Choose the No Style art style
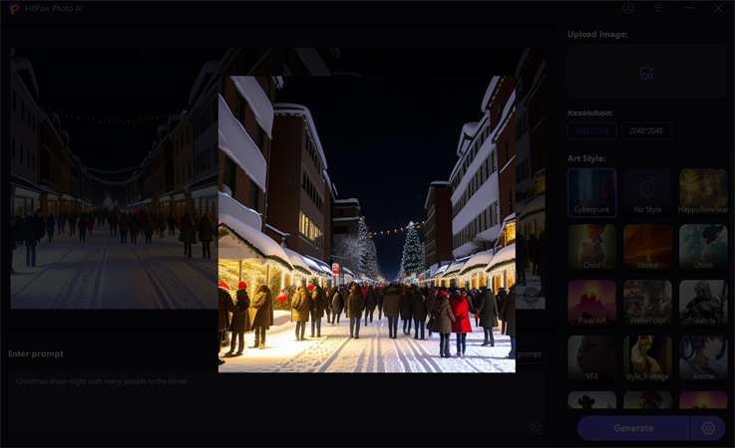Image resolution: width=735 pixels, height=448 pixels. (647, 192)
